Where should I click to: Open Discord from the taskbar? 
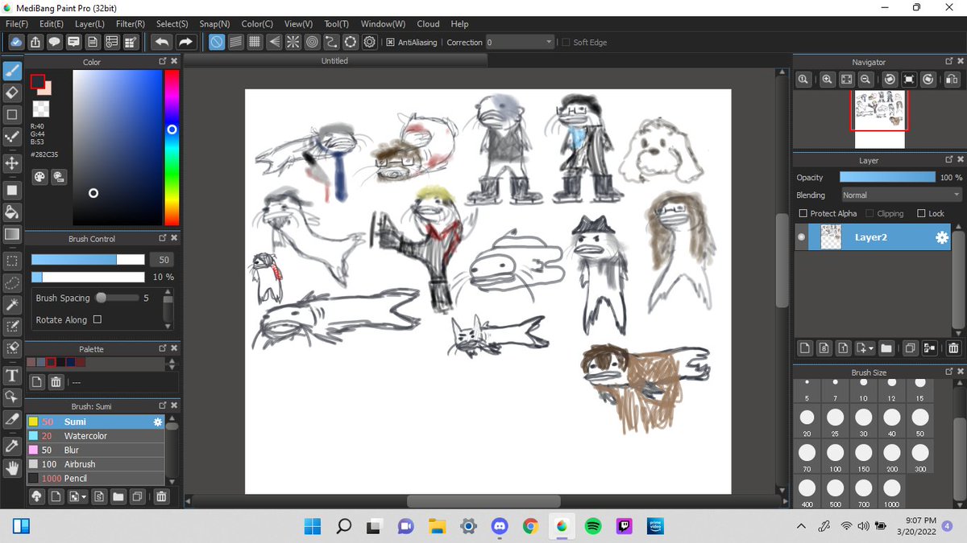[500, 526]
